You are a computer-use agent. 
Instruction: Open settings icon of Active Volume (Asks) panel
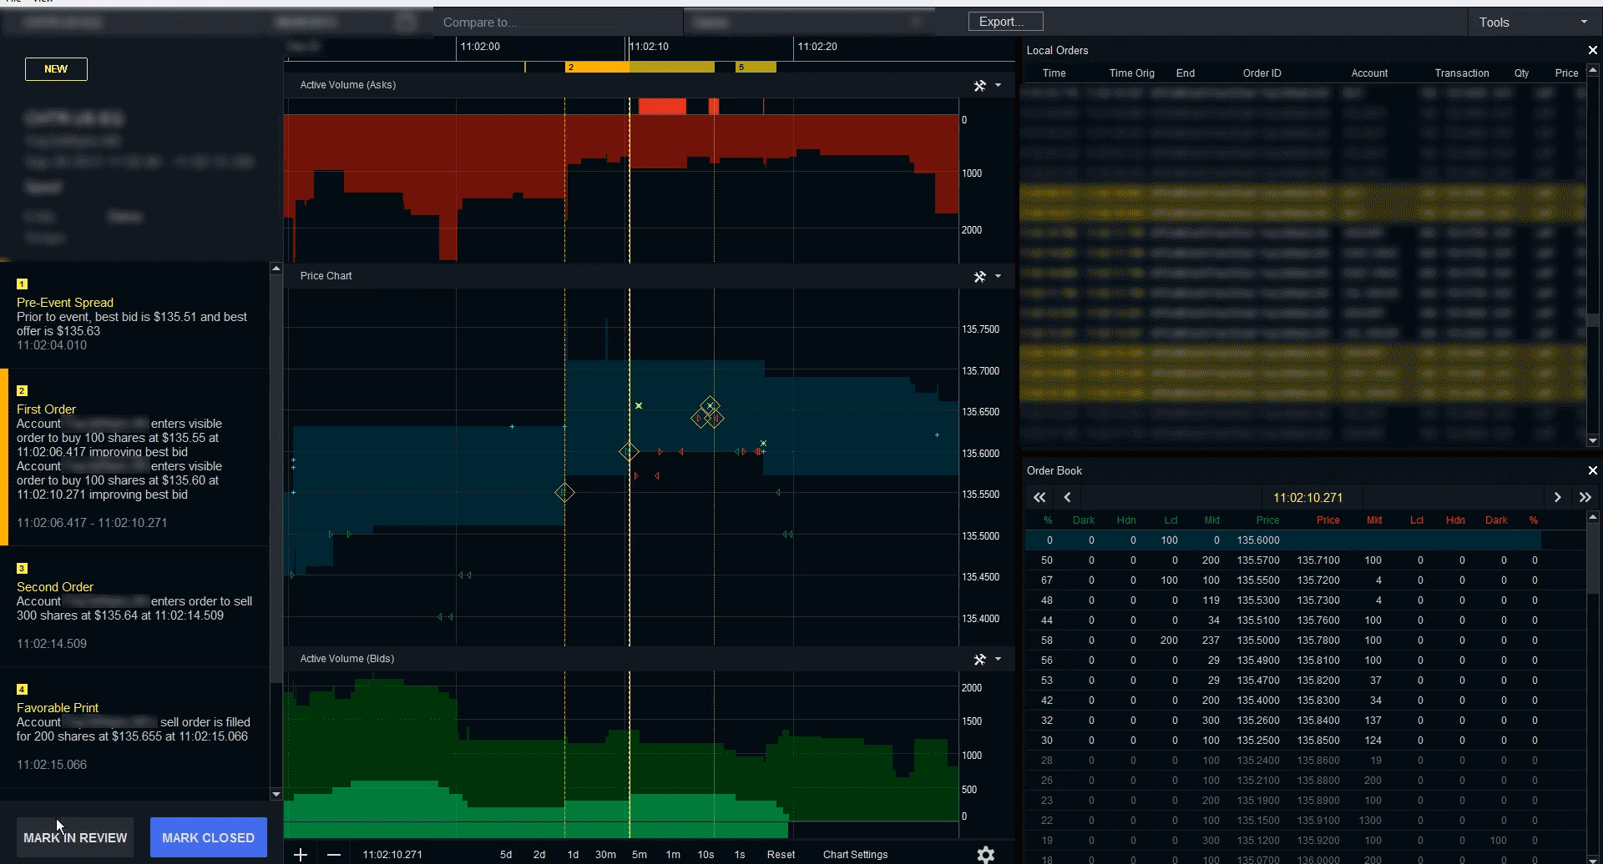pos(980,85)
